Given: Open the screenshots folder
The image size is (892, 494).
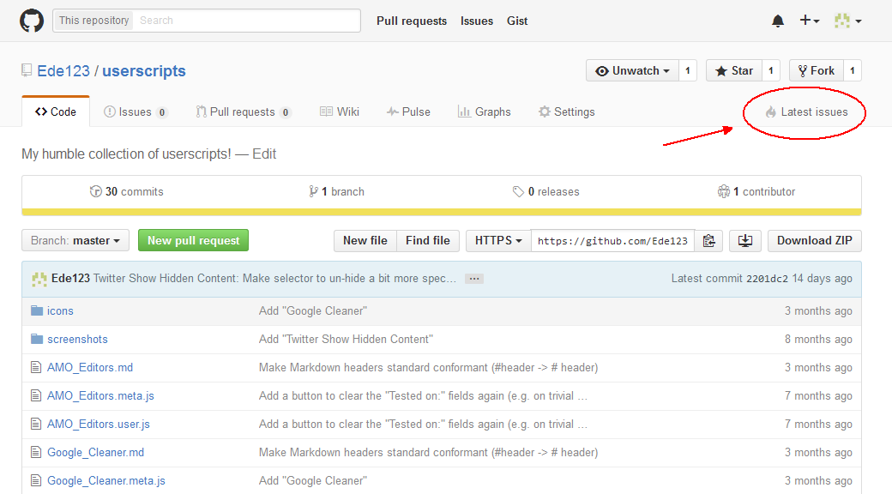Looking at the screenshot, I should click(x=77, y=340).
